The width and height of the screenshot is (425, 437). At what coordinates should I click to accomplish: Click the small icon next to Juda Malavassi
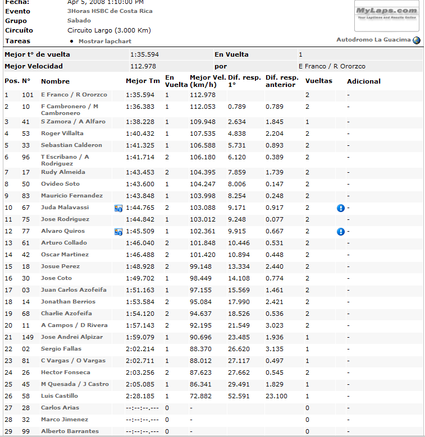click(118, 208)
